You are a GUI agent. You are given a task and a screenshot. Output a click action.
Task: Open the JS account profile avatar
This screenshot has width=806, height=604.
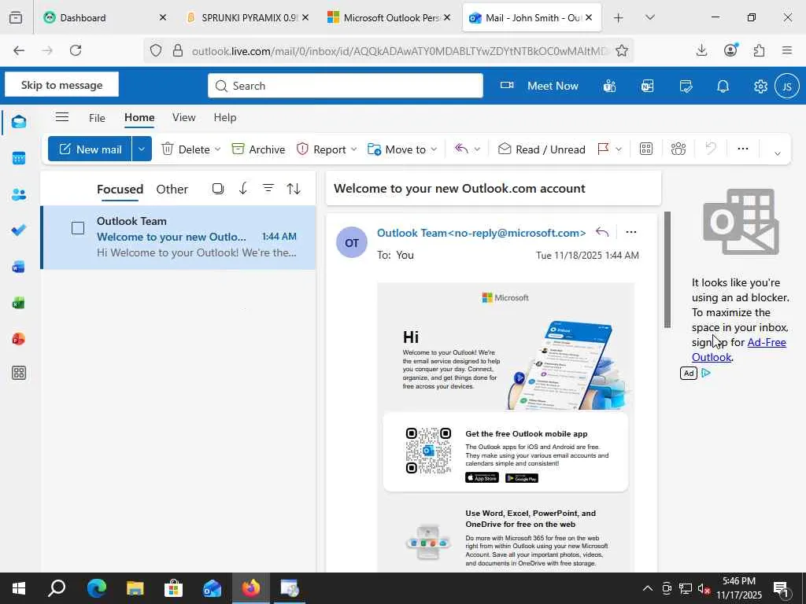pos(787,87)
